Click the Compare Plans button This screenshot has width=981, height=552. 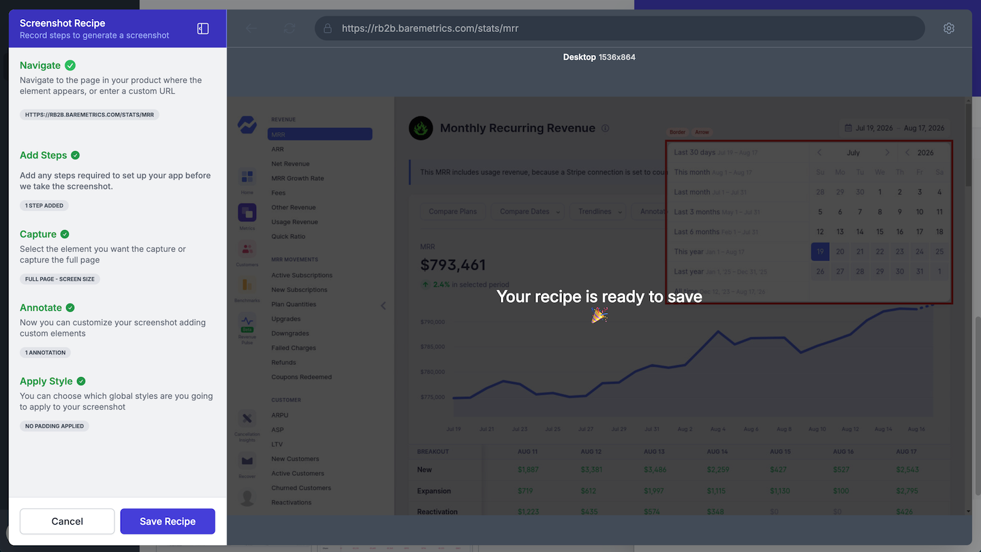[453, 212]
